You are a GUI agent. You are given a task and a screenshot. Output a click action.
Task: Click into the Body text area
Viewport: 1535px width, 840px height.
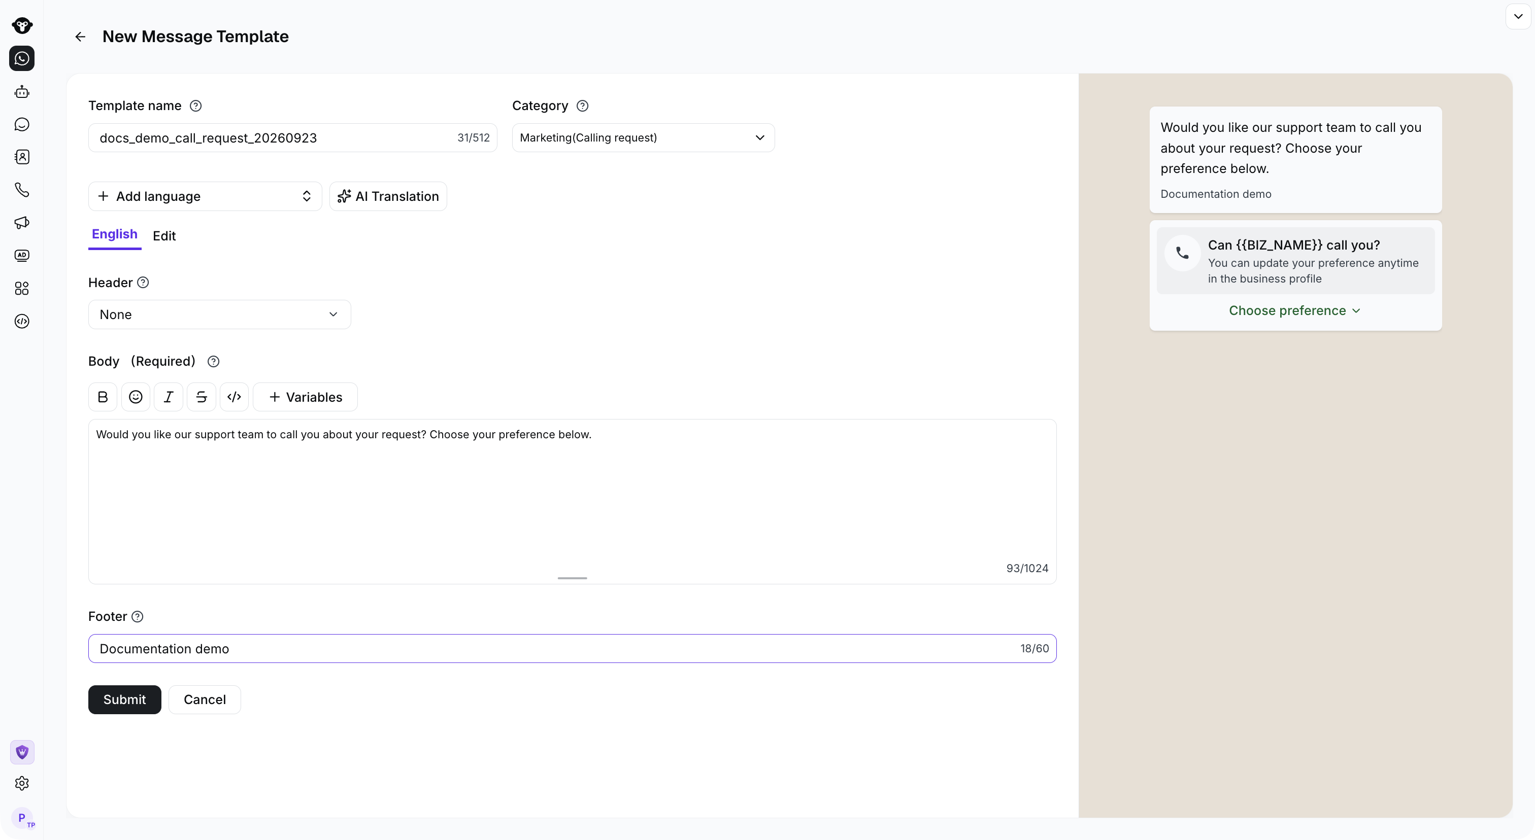572,501
